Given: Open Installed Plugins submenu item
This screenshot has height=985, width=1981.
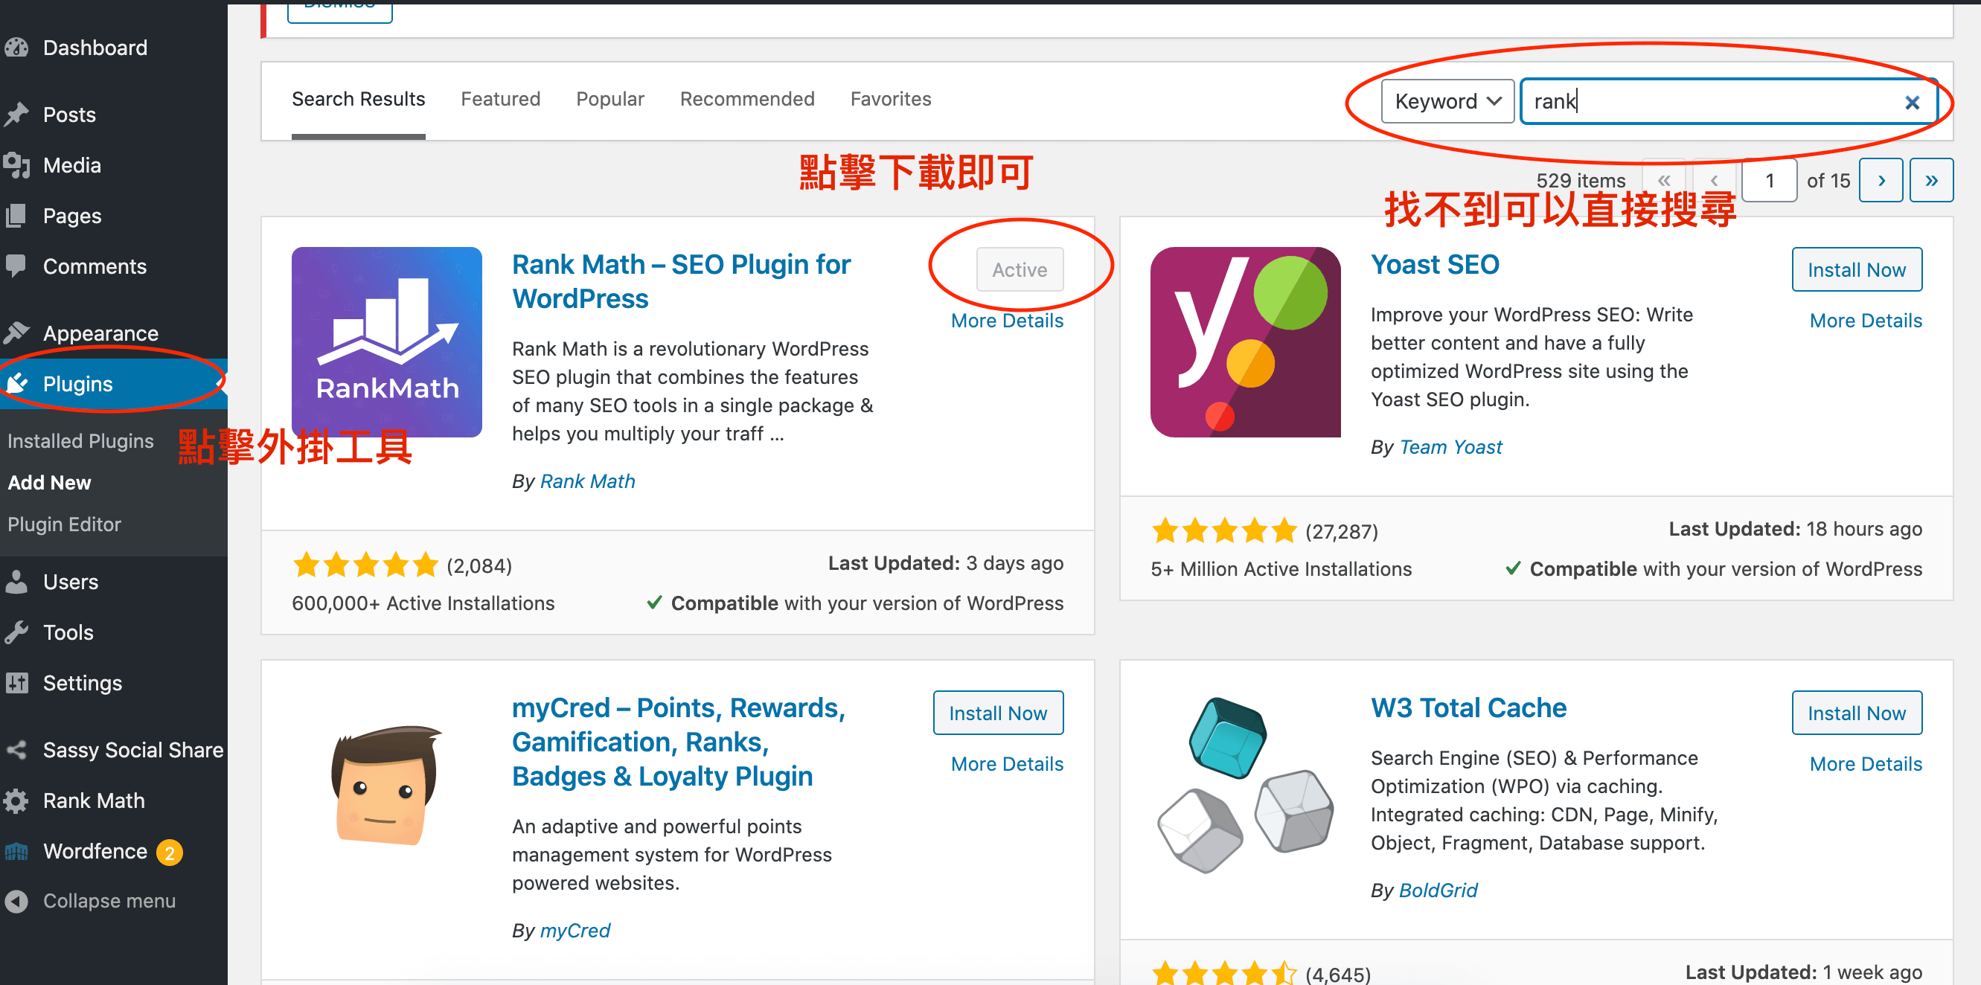Looking at the screenshot, I should click(x=81, y=441).
